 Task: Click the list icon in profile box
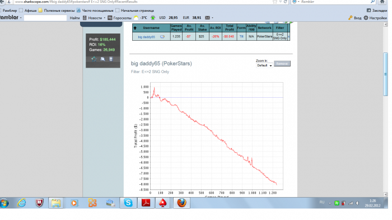click(x=111, y=59)
